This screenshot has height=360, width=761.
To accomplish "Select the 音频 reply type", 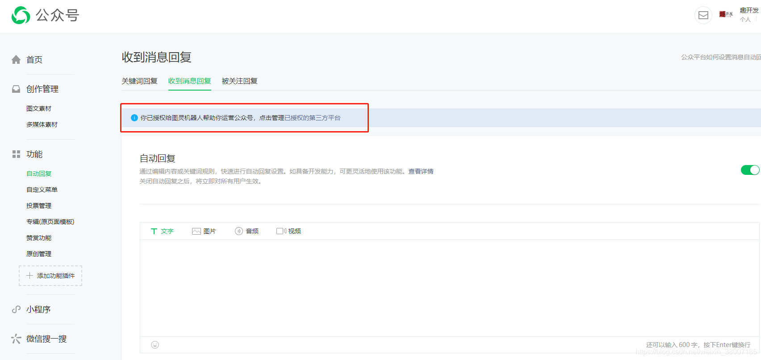I will (x=247, y=231).
